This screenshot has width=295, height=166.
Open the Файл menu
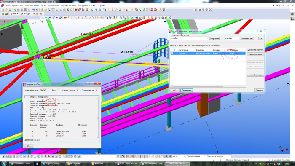point(8,5)
